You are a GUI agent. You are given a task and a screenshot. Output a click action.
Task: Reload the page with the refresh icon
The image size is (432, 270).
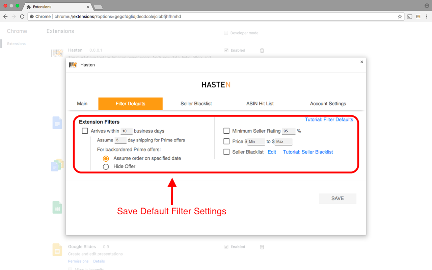click(22, 17)
